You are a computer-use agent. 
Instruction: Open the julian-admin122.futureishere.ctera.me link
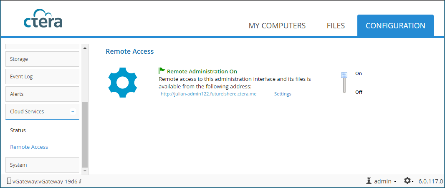click(209, 94)
